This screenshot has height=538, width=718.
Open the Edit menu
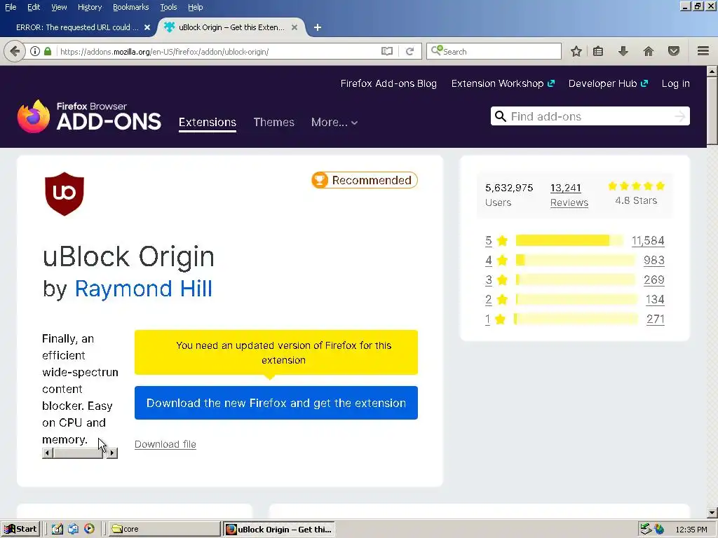(x=34, y=7)
